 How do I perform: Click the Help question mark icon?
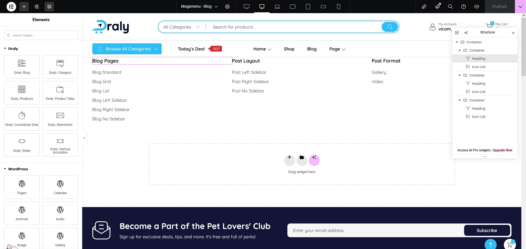click(464, 7)
